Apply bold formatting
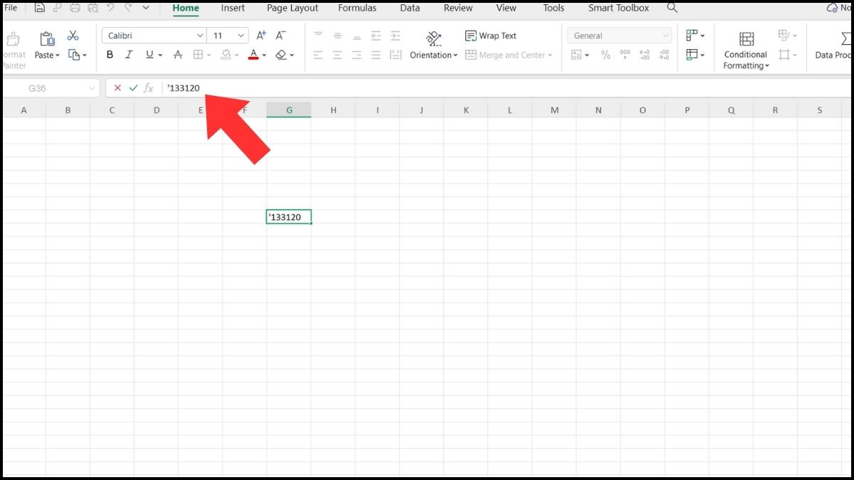The width and height of the screenshot is (854, 480). (x=110, y=54)
